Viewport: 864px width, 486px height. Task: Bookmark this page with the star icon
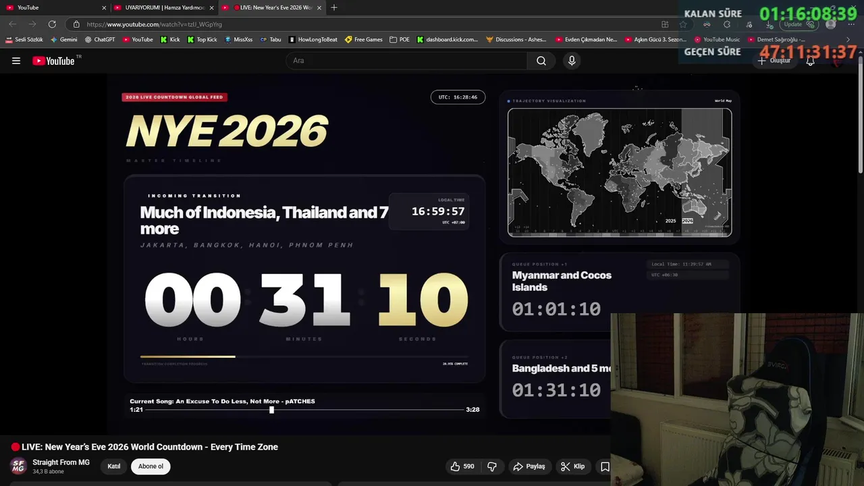pos(683,24)
